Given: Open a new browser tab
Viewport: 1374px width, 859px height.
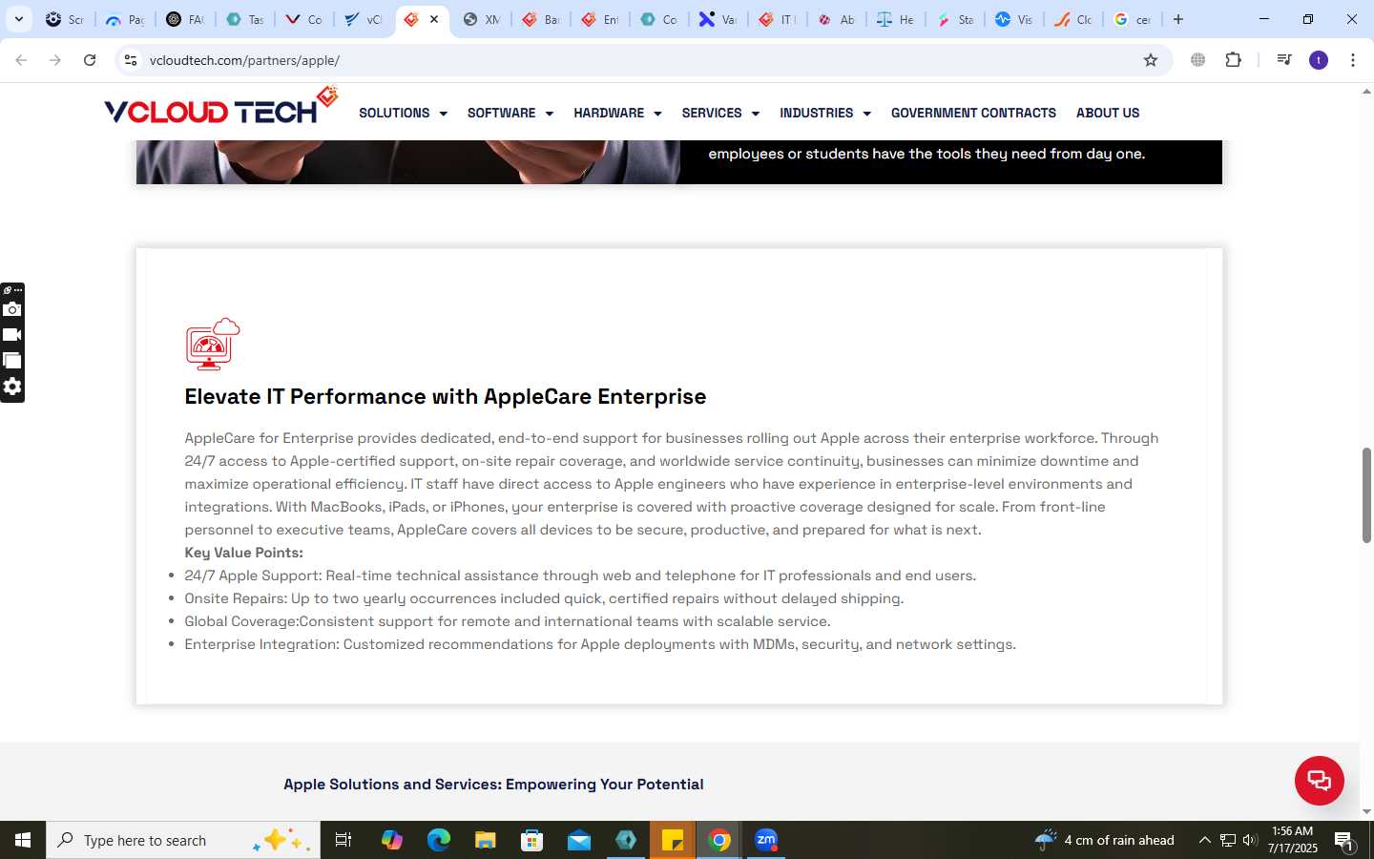Looking at the screenshot, I should (x=1178, y=19).
